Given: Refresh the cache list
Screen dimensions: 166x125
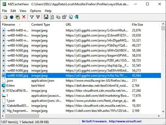Looking at the screenshot, I should [52, 17].
